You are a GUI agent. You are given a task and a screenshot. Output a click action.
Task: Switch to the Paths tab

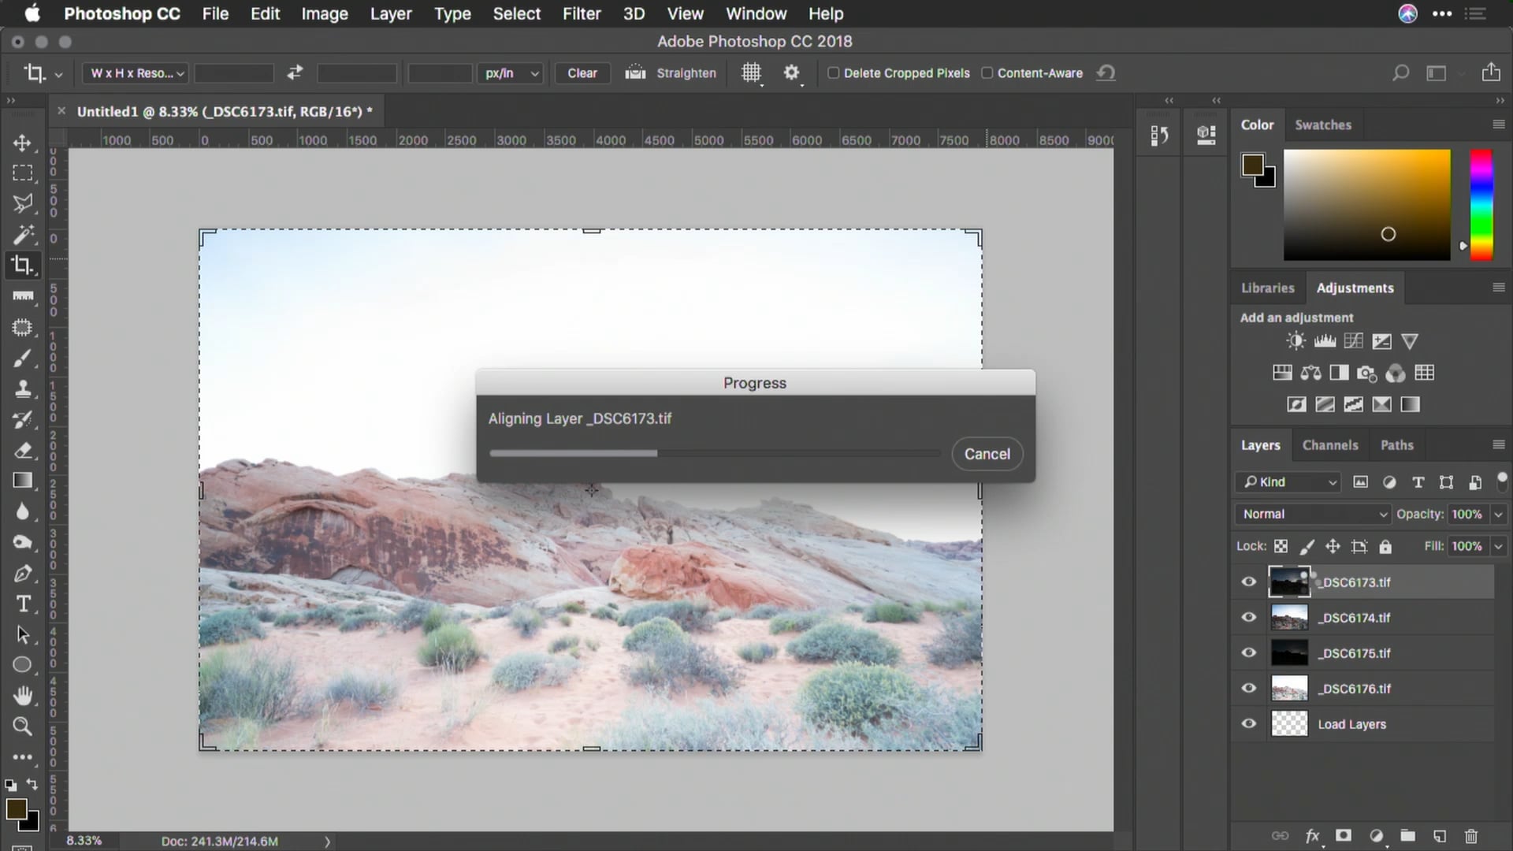click(x=1396, y=445)
